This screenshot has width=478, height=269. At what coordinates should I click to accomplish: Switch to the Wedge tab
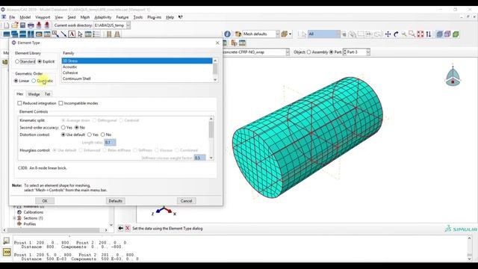(34, 94)
